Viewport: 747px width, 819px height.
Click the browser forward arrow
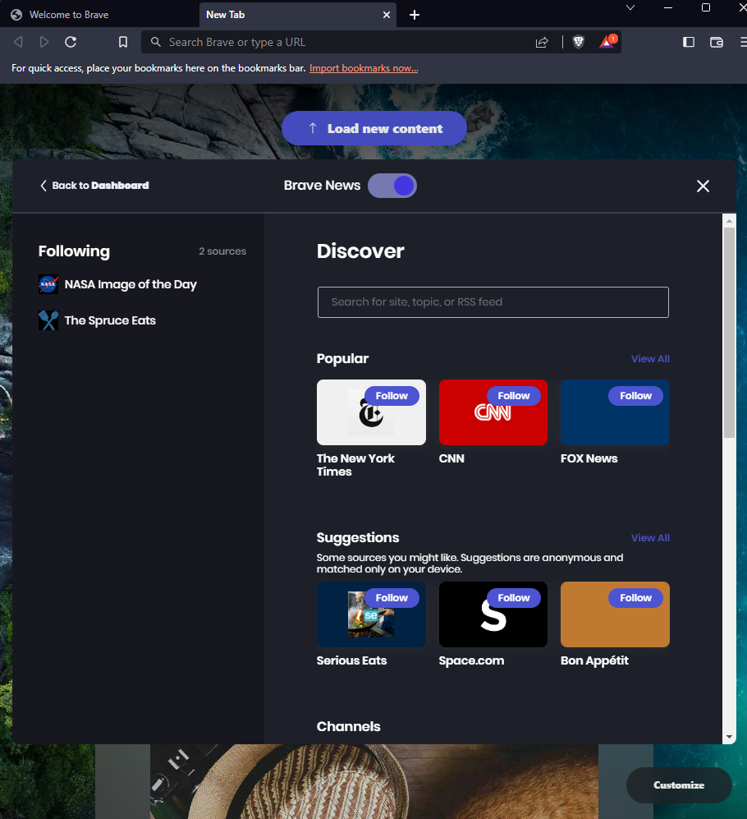pos(44,42)
